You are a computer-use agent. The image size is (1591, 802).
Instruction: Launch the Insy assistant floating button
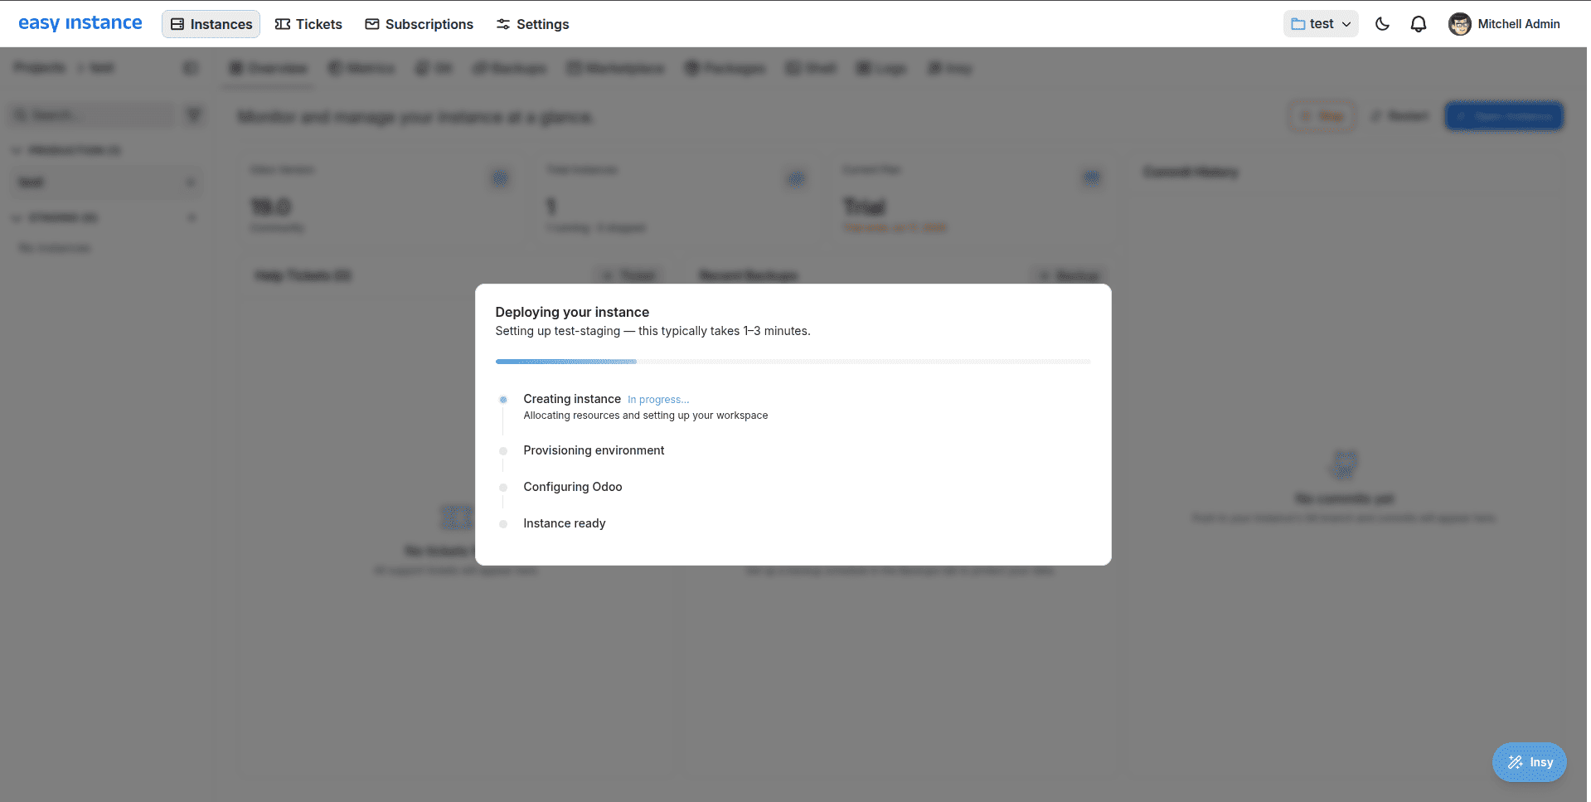click(x=1529, y=762)
